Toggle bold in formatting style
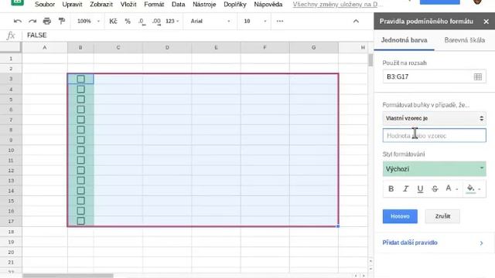Screen dimensions: 495x278 point(391,188)
